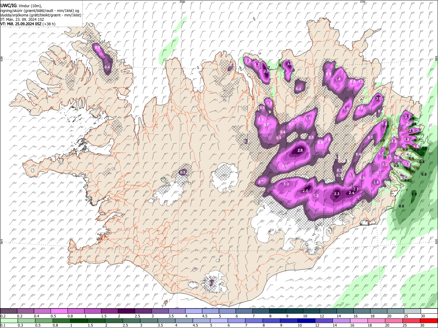The height and width of the screenshot is (328, 438).
Task: Click the UWC/IG title in the header box
Action: coord(8,5)
